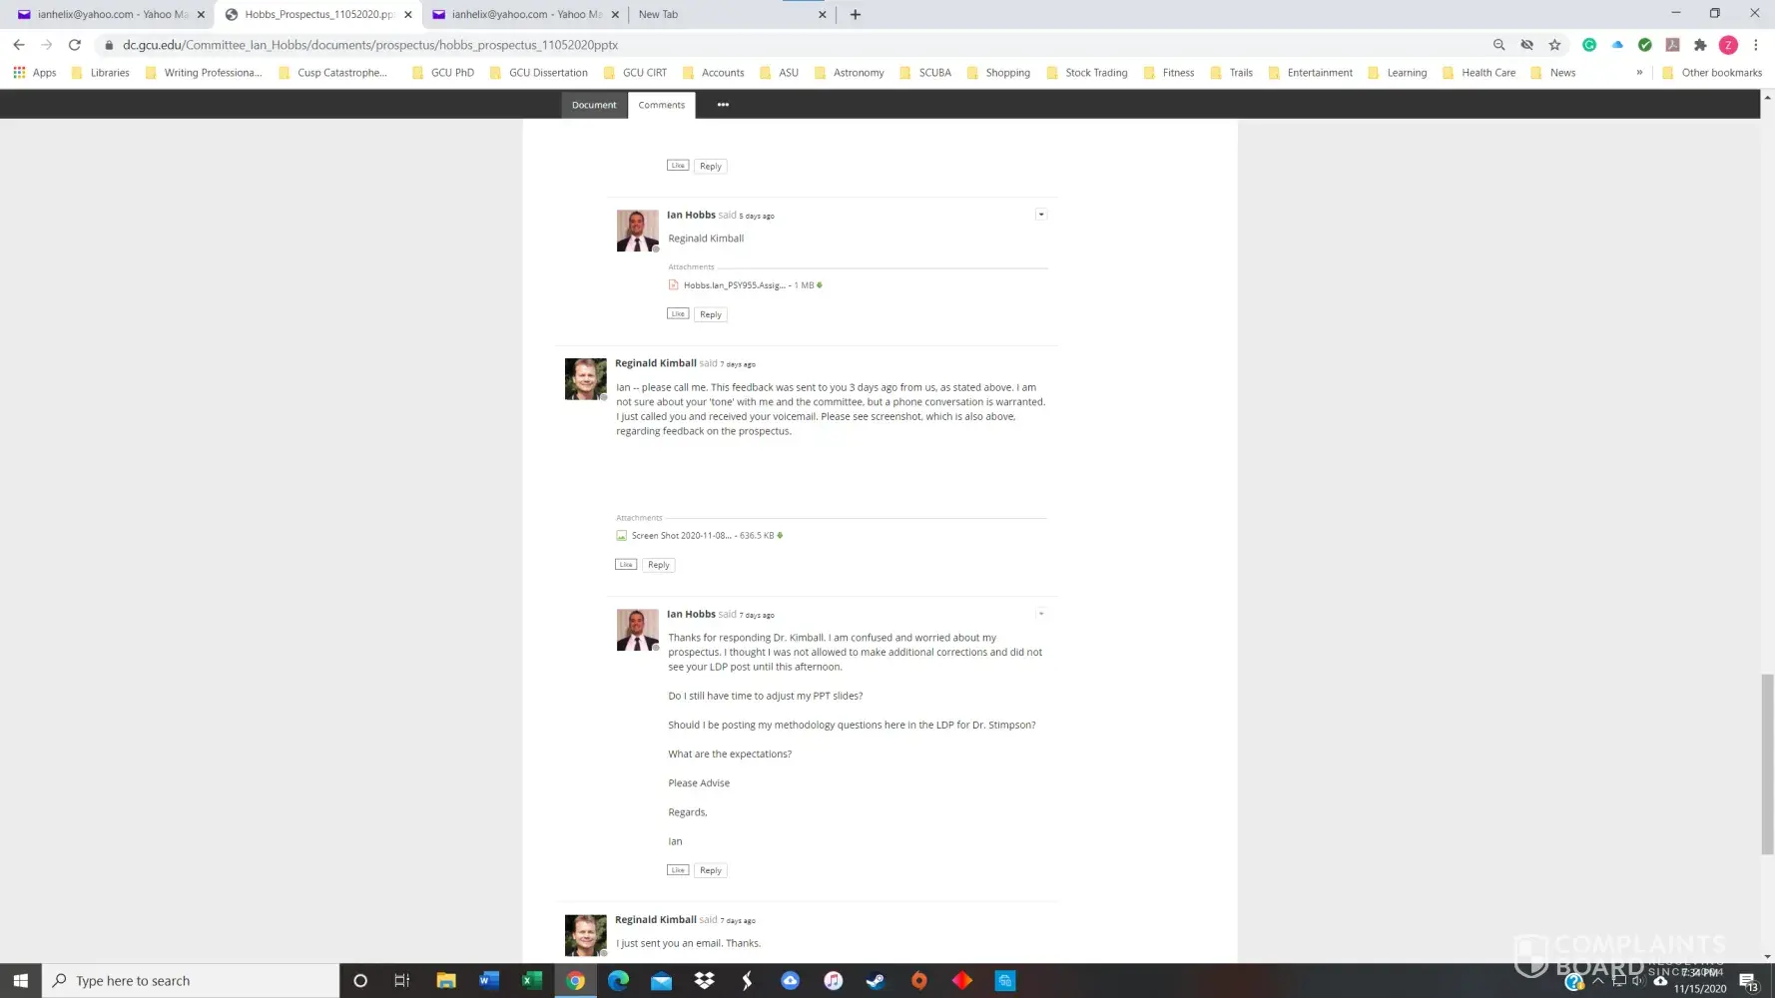
Task: Open the Stock Trading bookmark folder
Action: [x=1086, y=73]
